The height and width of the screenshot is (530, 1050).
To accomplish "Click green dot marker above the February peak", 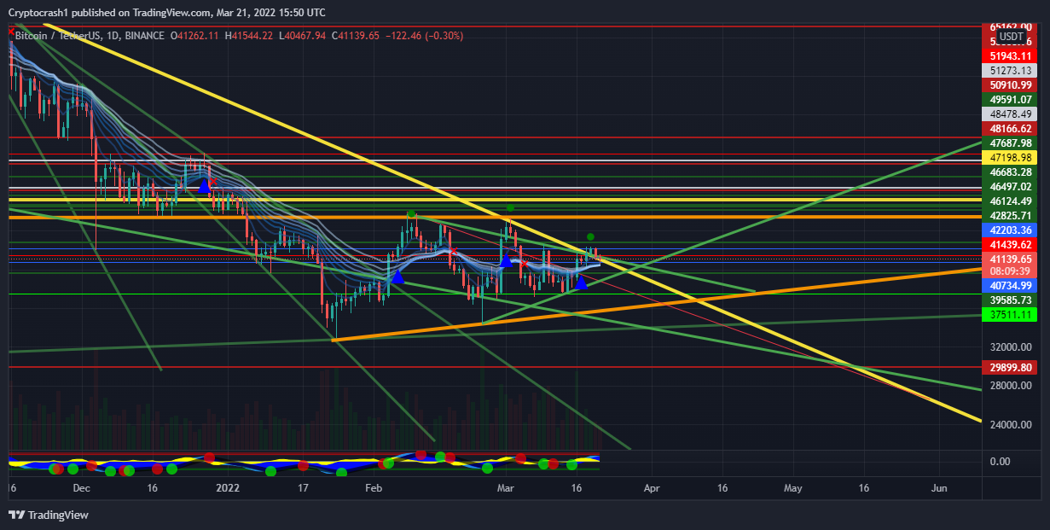I will [x=411, y=213].
